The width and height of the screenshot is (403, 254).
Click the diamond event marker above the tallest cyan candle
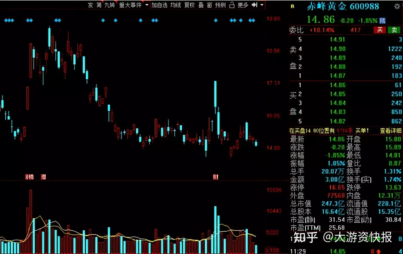[216, 20]
